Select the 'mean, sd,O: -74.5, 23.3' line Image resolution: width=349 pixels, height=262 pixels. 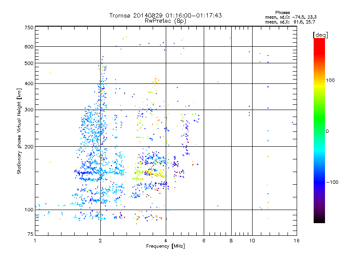pyautogui.click(x=291, y=17)
